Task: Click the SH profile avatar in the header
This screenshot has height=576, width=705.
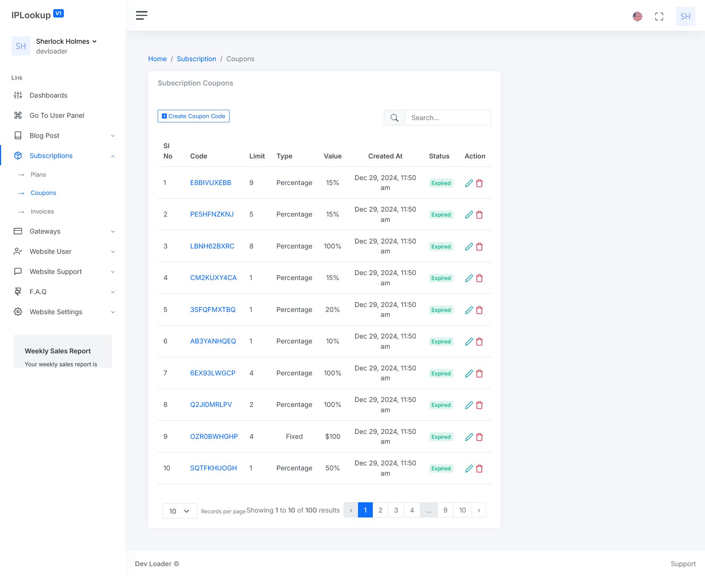Action: (x=685, y=16)
